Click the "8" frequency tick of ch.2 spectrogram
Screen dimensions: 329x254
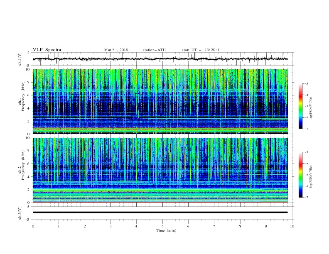(29, 151)
